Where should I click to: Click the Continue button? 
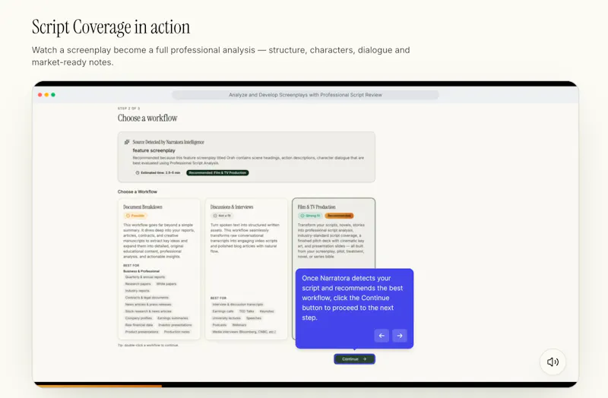coord(354,359)
